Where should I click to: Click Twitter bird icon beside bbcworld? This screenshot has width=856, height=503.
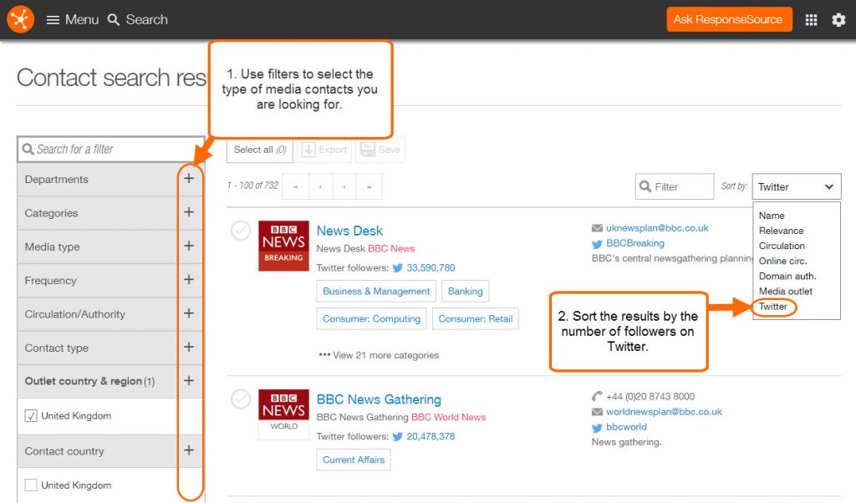597,428
